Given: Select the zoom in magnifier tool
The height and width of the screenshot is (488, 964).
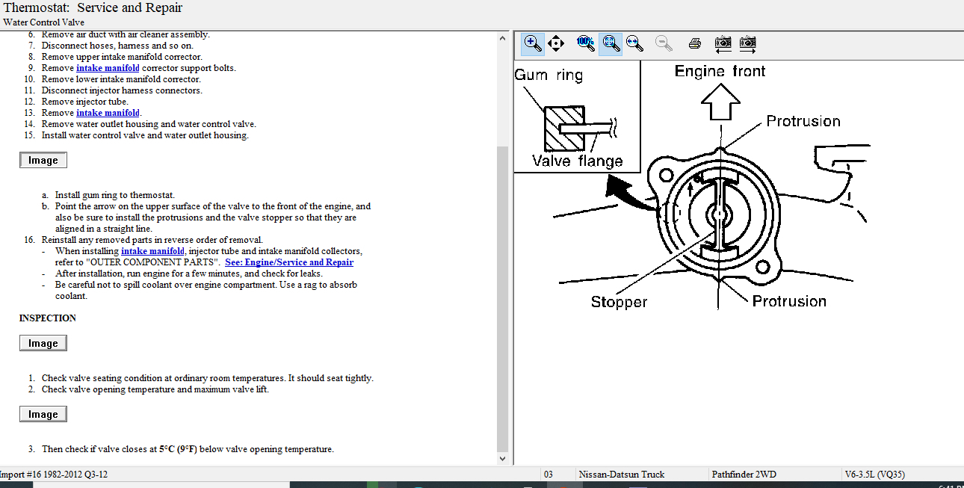Looking at the screenshot, I should tap(533, 43).
